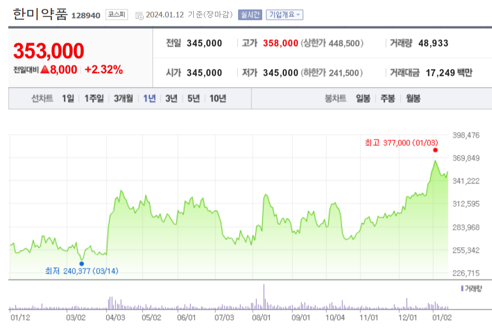Click the 전일 value 345,000
The width and height of the screenshot is (492, 336).
click(x=204, y=44)
